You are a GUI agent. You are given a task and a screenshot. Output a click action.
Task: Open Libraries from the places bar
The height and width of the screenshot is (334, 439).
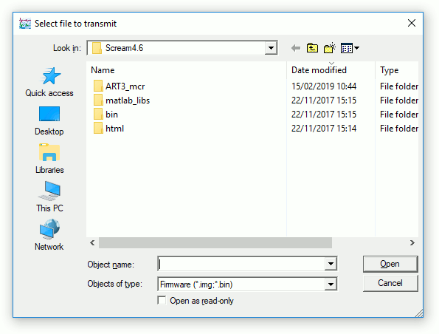pyautogui.click(x=49, y=159)
